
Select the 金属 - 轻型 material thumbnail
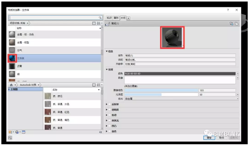point(12,42)
